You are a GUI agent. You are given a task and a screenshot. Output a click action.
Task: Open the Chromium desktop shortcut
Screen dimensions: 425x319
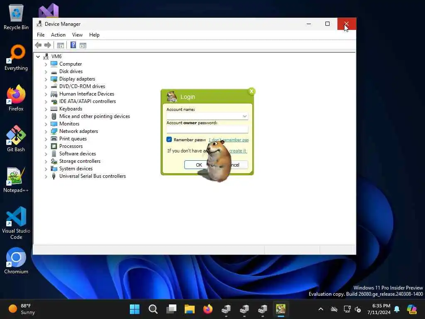point(16,261)
